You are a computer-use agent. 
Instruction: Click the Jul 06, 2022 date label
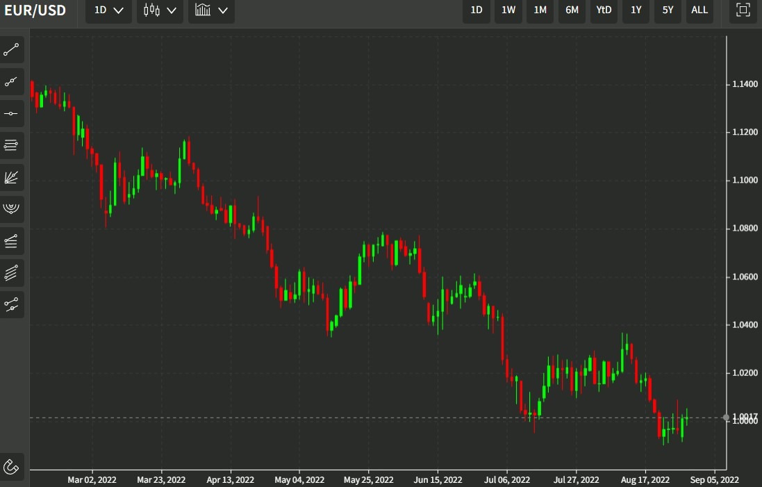pos(507,480)
